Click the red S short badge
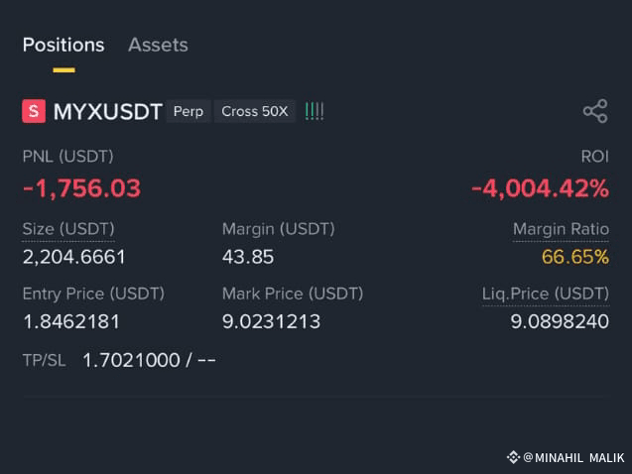Viewport: 632px width, 474px height. point(34,111)
